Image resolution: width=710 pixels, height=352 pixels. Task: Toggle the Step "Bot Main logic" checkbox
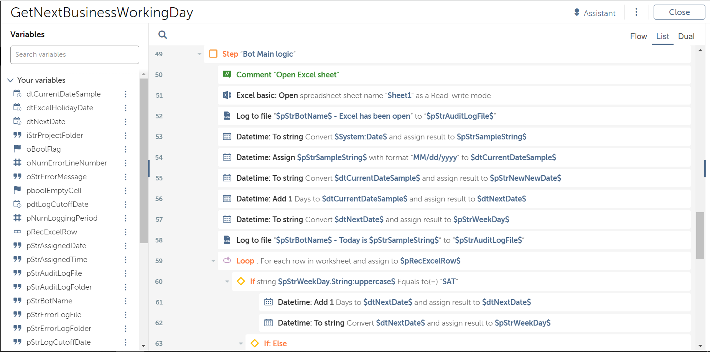[213, 54]
